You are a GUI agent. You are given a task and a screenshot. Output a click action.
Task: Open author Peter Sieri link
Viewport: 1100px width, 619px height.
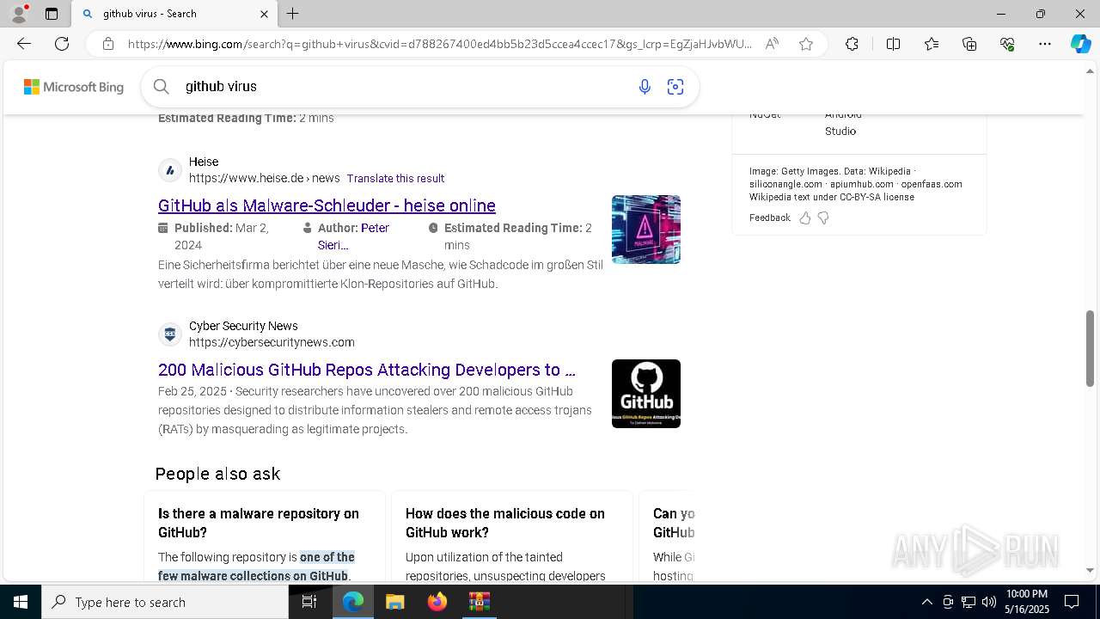point(353,236)
